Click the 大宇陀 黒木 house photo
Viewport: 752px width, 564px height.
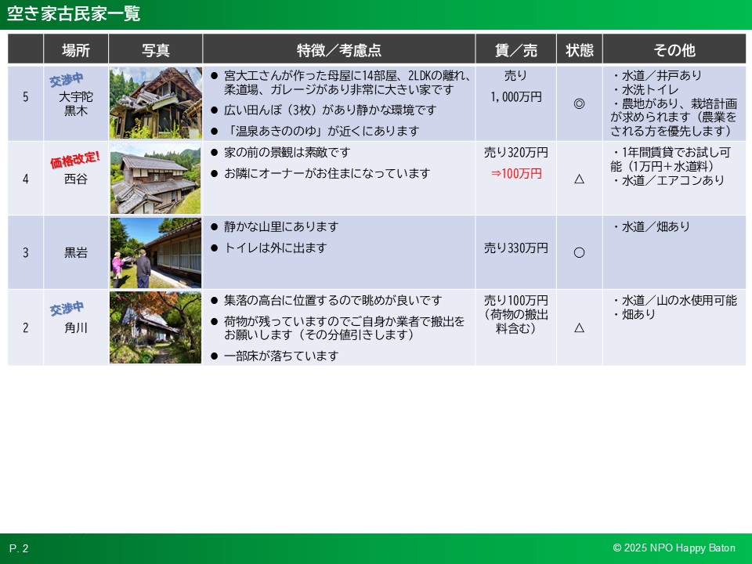[155, 103]
